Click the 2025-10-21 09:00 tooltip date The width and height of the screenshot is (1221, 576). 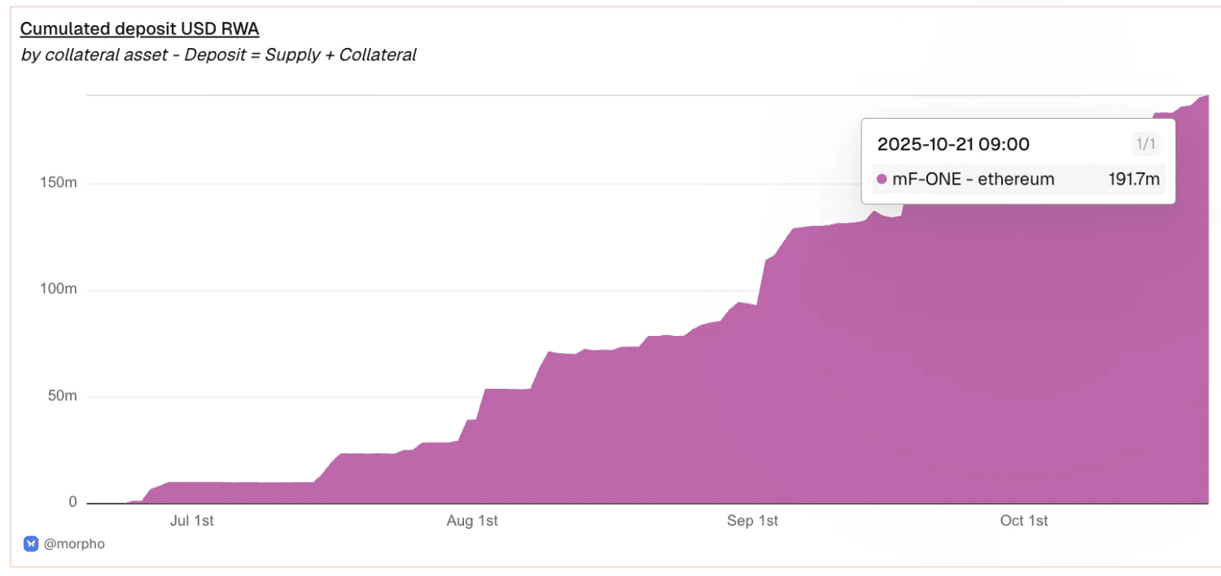click(x=953, y=145)
